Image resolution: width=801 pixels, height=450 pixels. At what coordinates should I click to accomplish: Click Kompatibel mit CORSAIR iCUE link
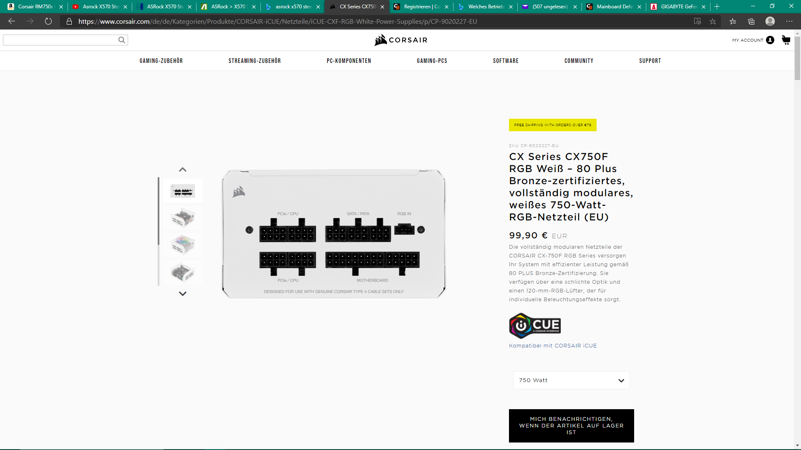point(553,346)
